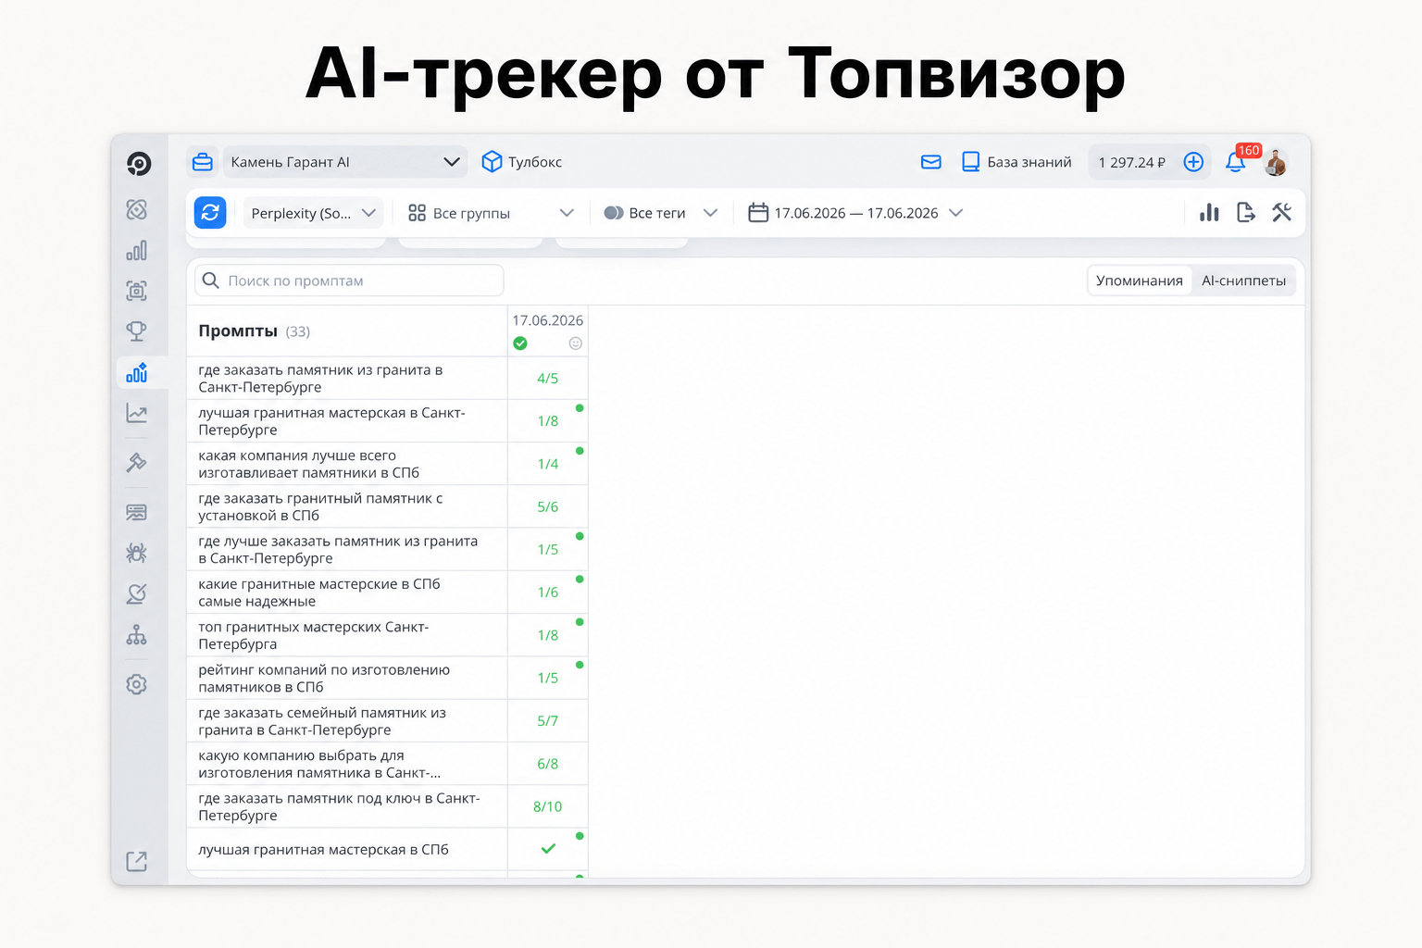Viewport: 1422px width, 948px height.
Task: Open the snapshot capture sidebar icon
Action: pyautogui.click(x=137, y=291)
